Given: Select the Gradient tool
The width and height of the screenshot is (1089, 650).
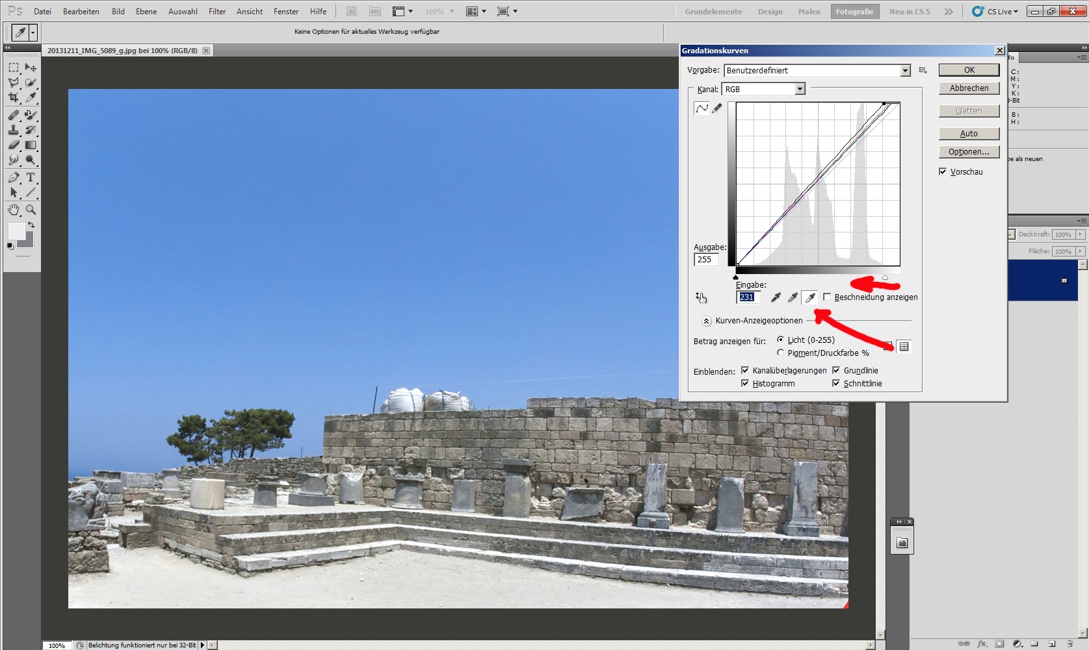Looking at the screenshot, I should point(31,145).
